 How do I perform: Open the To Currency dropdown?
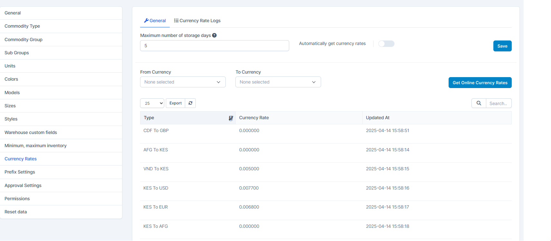(x=278, y=82)
